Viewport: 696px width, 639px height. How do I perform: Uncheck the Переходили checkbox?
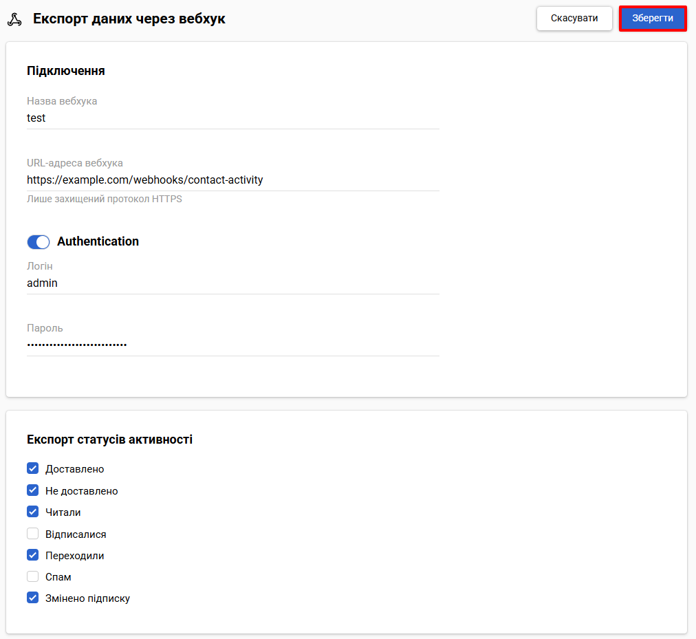coord(33,555)
